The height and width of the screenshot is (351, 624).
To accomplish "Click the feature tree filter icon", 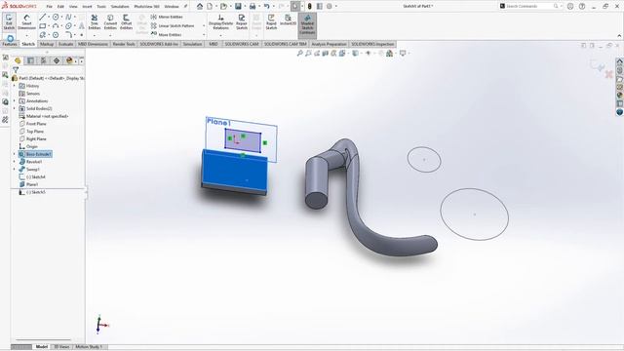I will pyautogui.click(x=16, y=70).
